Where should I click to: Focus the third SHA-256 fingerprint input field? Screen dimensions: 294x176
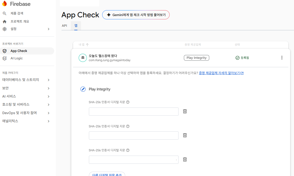(134, 160)
